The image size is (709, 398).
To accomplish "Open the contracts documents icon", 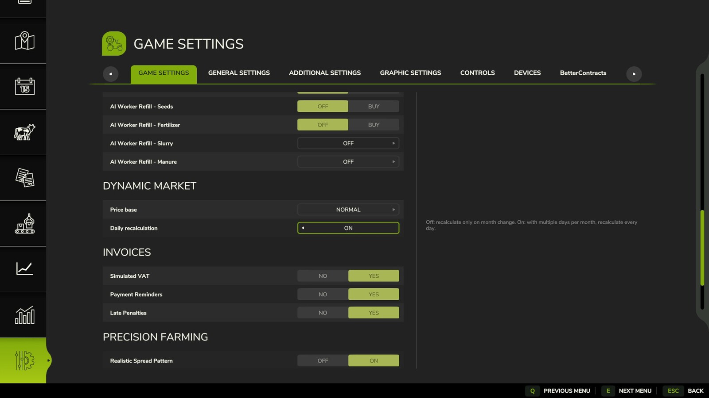I will 24,178.
